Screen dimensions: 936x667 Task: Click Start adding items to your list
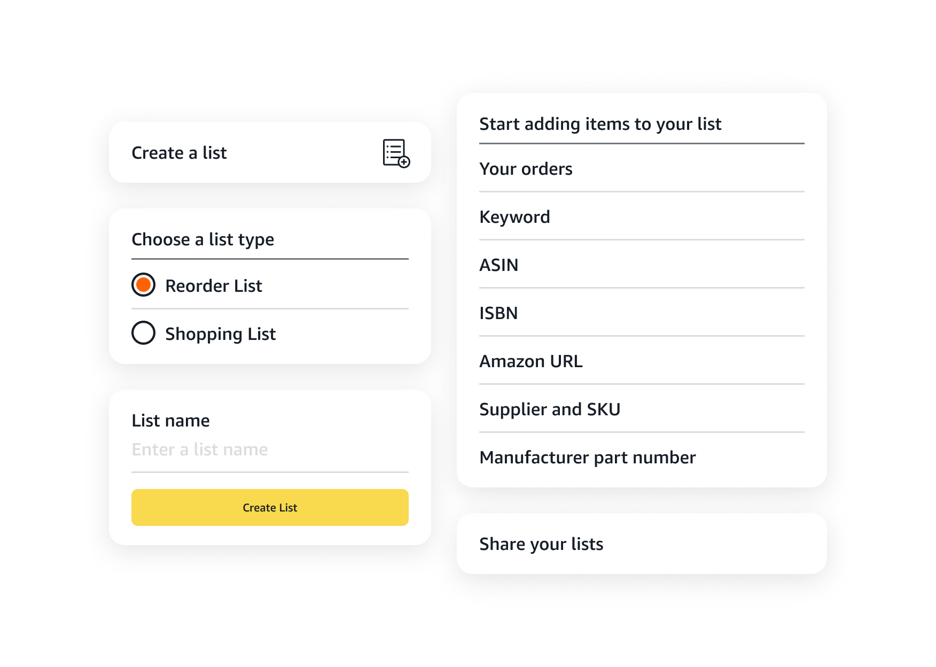(600, 124)
